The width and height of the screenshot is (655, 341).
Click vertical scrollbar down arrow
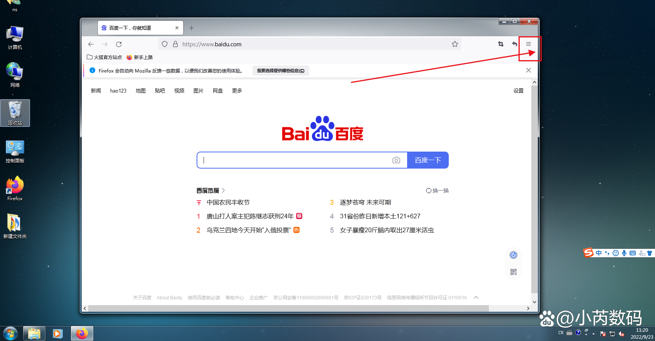[534, 302]
